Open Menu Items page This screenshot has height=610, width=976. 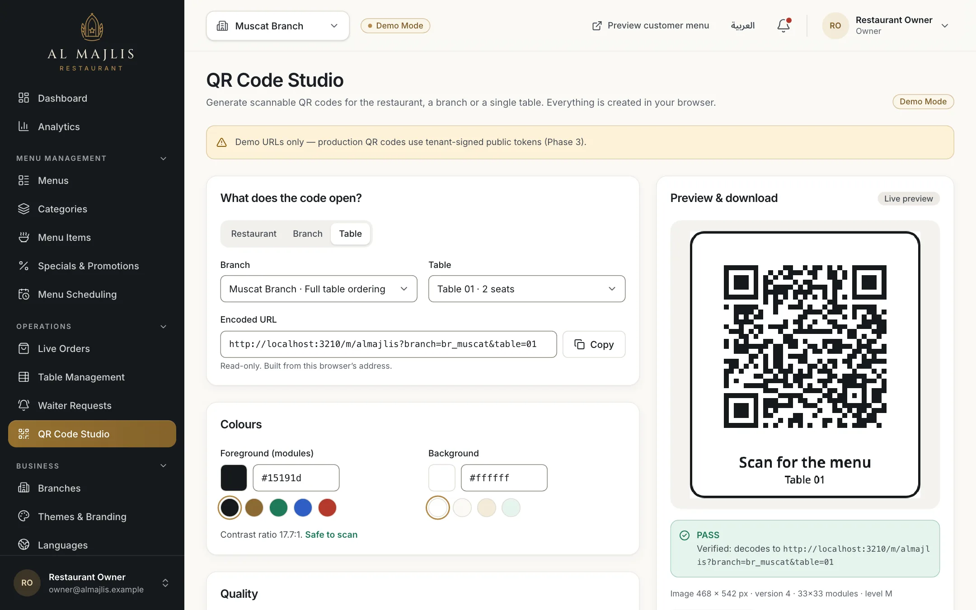point(92,237)
